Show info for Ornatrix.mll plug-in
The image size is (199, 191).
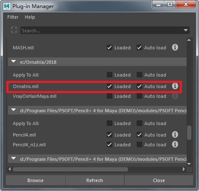pyautogui.click(x=175, y=86)
